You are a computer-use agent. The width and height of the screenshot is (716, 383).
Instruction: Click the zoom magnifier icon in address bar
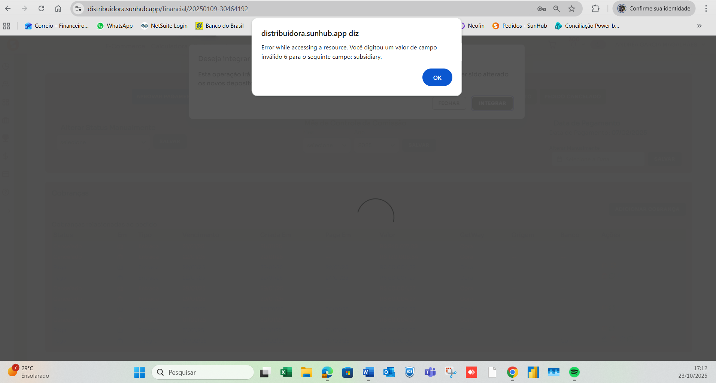click(x=556, y=9)
